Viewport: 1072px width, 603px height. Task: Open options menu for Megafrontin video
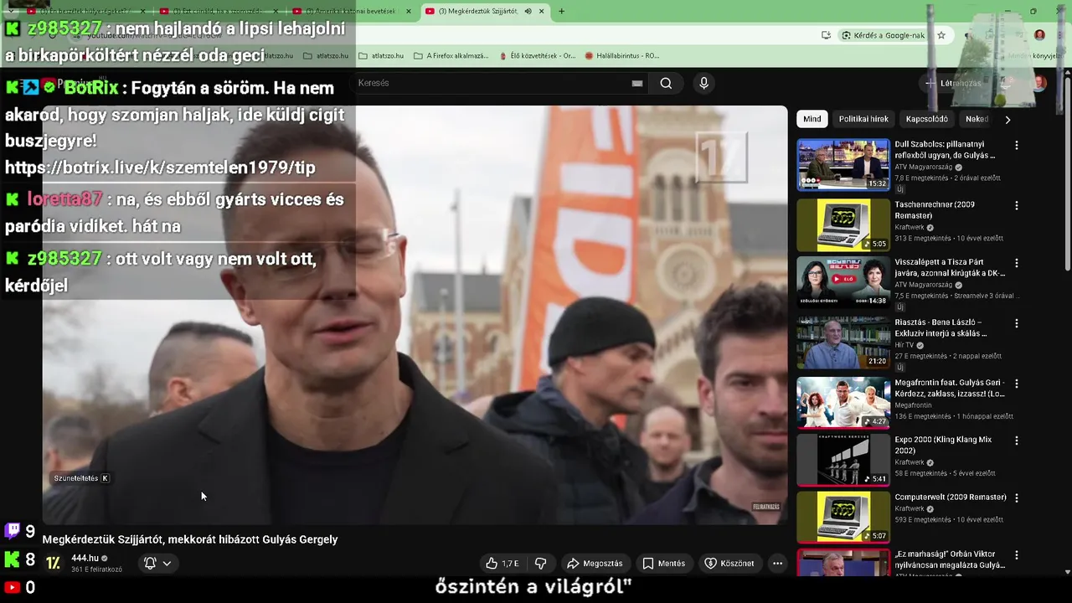(1017, 384)
